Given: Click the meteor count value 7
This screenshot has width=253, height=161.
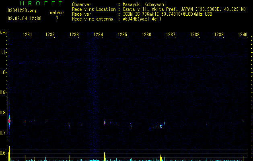Looking at the screenshot, I should (x=57, y=19).
